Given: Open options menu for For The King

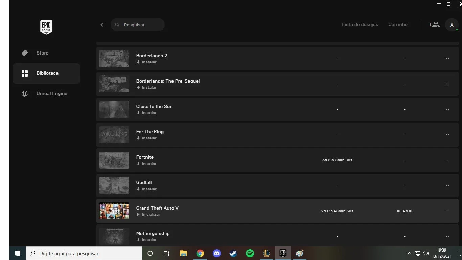Looking at the screenshot, I should coord(447,135).
